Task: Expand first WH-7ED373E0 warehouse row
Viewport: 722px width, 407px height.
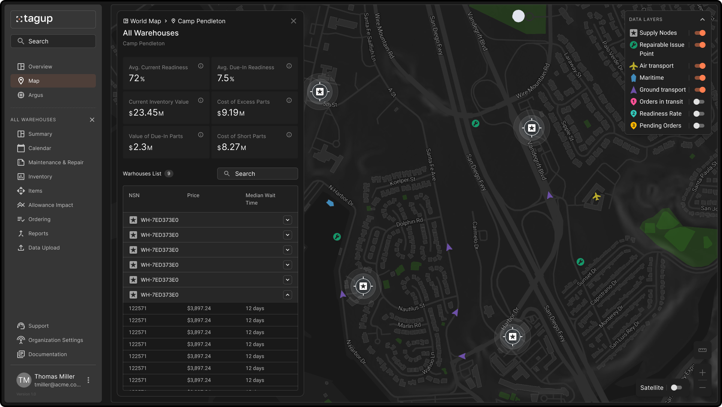Action: click(x=288, y=220)
